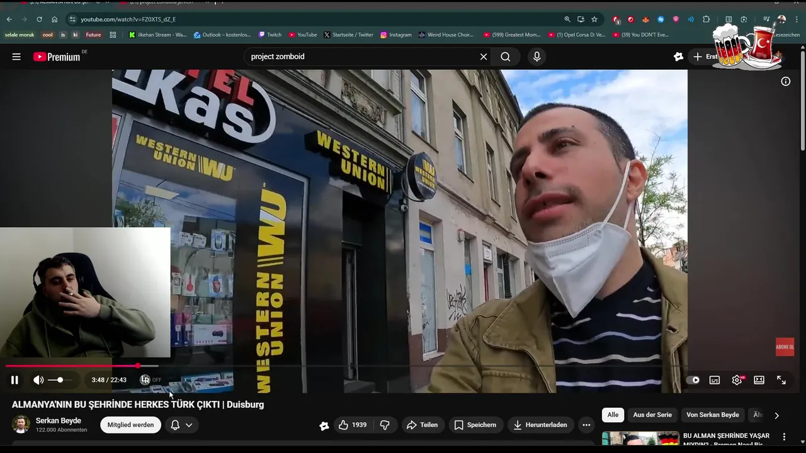Open Startseite / Twitter bookmark
The height and width of the screenshot is (453, 806).
pyautogui.click(x=348, y=35)
